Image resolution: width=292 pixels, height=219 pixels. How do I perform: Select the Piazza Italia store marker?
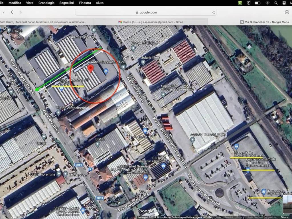236,147
